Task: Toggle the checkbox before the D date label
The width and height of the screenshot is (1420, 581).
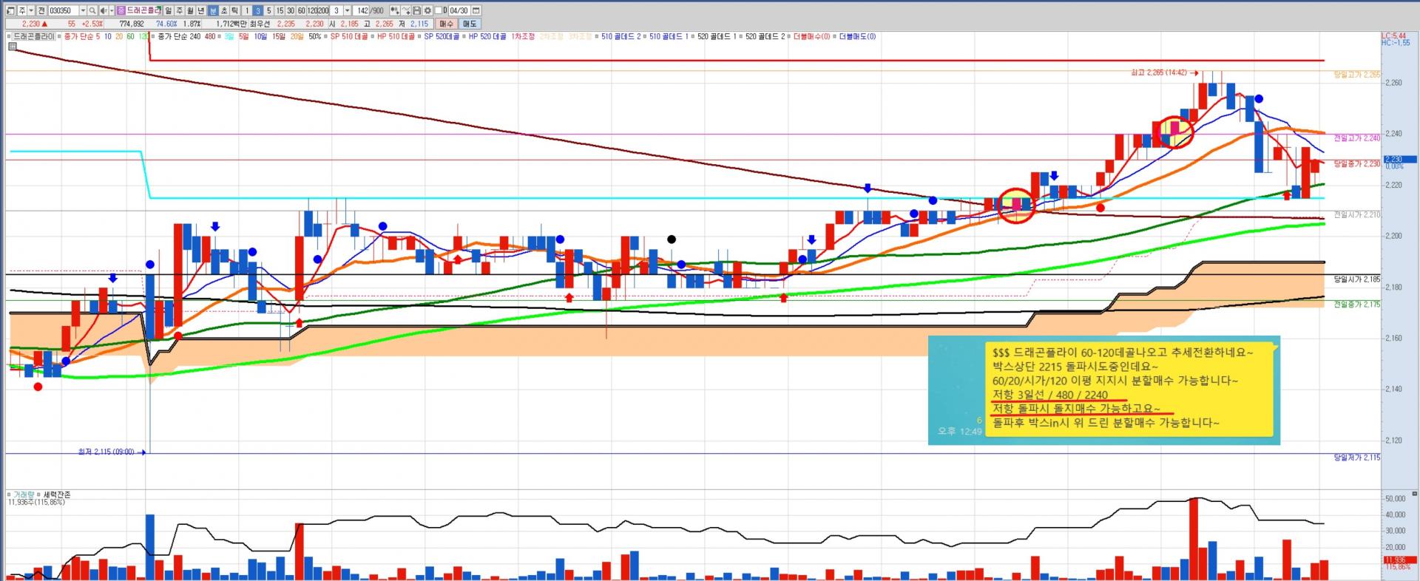Action: (439, 11)
